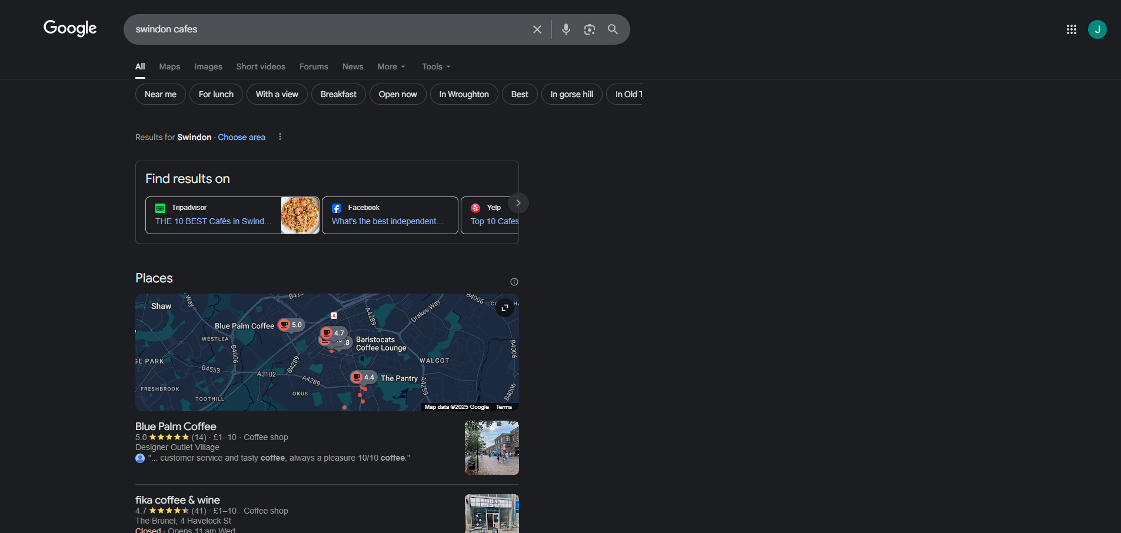The width and height of the screenshot is (1121, 533).
Task: Open the Blue Palm Coffee photo thumbnail
Action: pos(491,448)
